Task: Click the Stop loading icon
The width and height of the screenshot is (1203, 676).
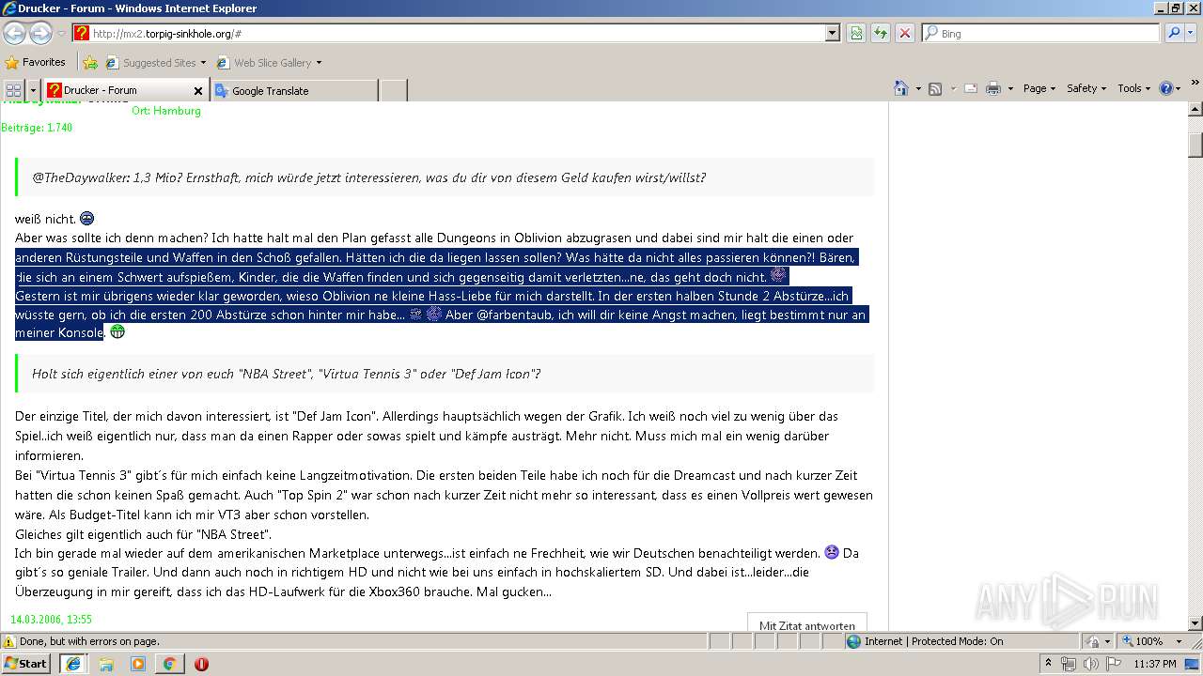Action: 905,33
